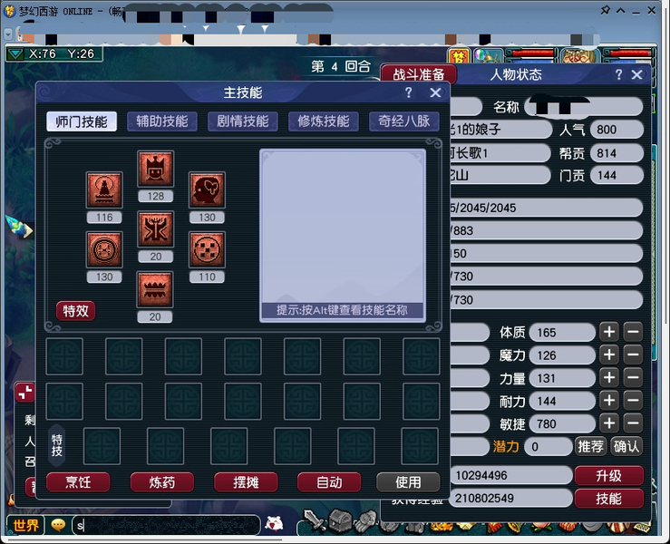The height and width of the screenshot is (544, 670).
Task: Click the gauntlet glove icon in the bottom bar
Action: tap(366, 520)
